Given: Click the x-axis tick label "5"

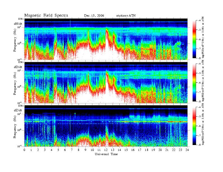Looking at the screenshot, I should [x=58, y=150].
